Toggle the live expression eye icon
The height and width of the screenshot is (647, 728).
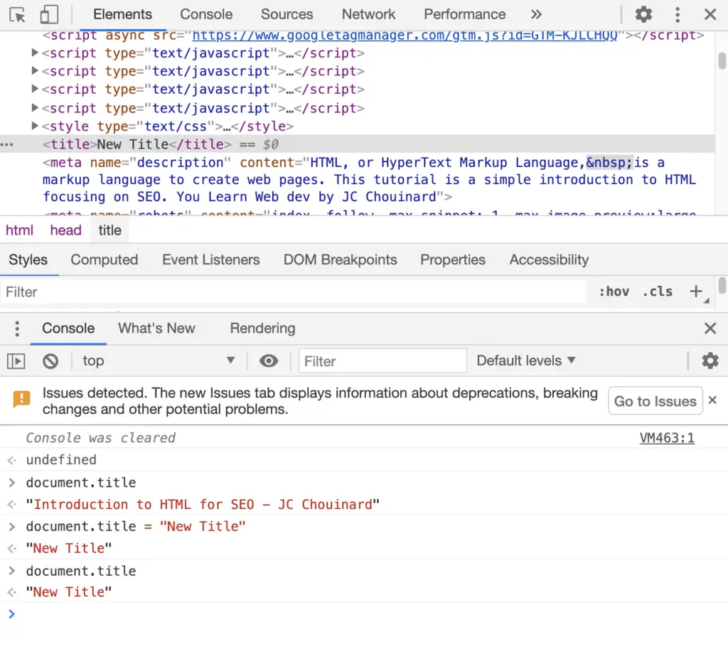pos(268,361)
